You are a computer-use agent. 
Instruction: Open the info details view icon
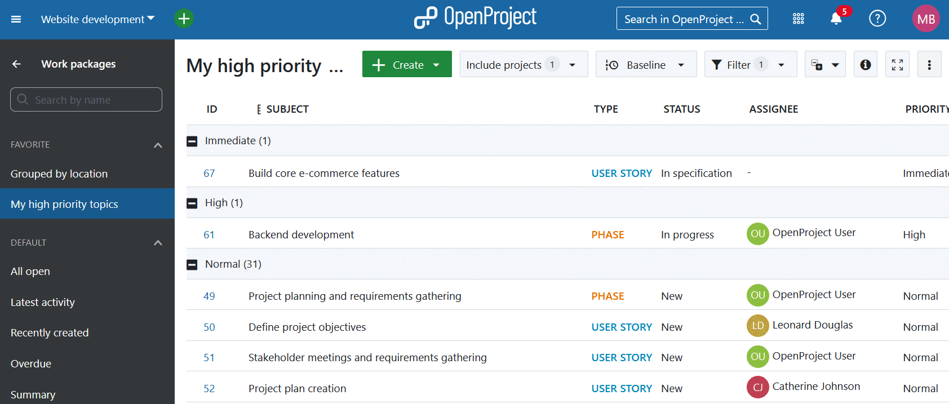click(865, 65)
